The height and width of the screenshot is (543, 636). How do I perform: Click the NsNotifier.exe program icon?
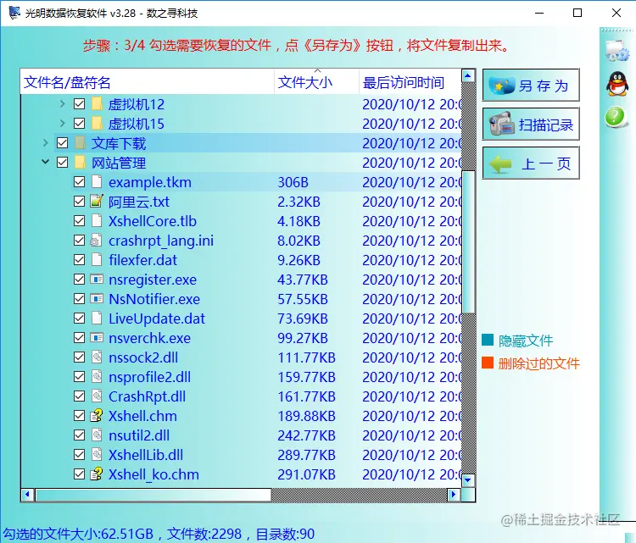[x=97, y=298]
